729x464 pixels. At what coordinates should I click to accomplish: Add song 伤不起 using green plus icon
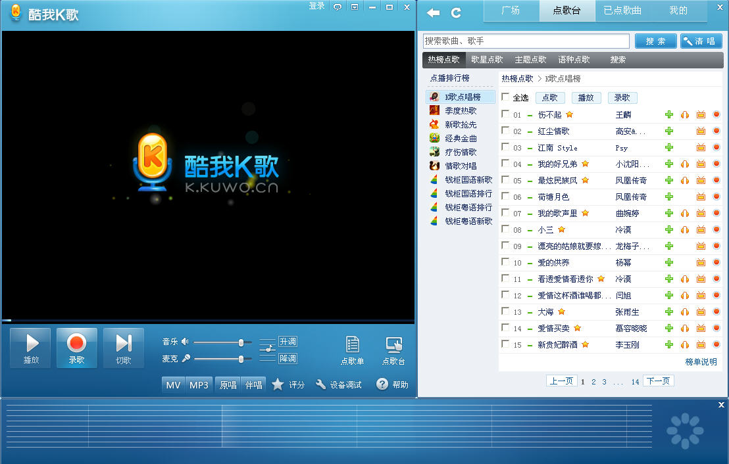pyautogui.click(x=669, y=114)
